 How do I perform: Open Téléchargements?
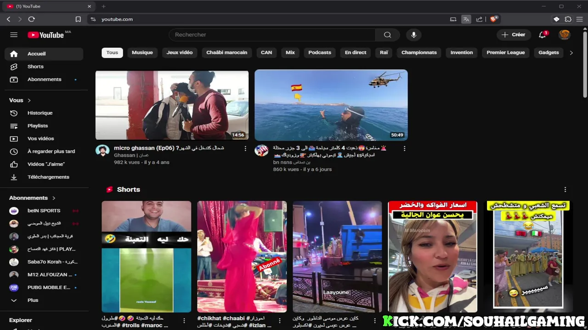pyautogui.click(x=44, y=177)
